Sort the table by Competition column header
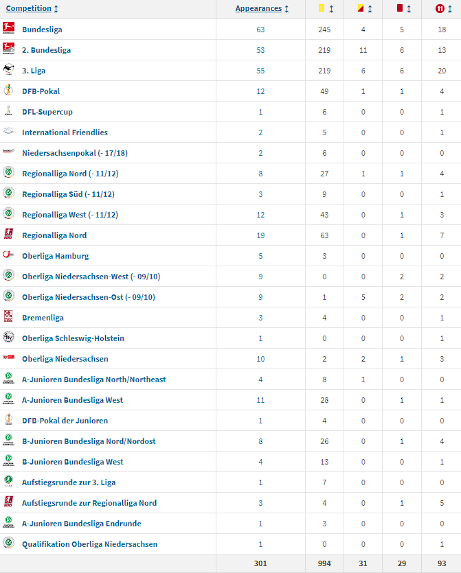 (29, 8)
